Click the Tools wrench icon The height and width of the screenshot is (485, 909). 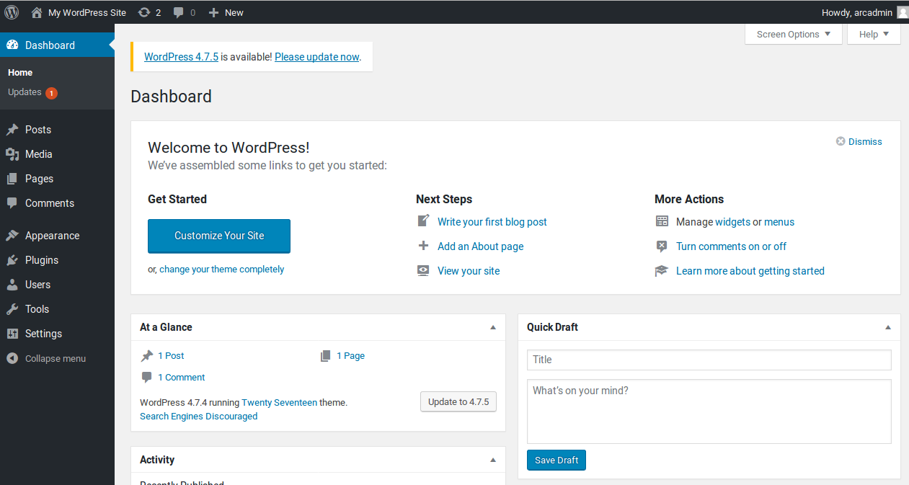(12, 309)
